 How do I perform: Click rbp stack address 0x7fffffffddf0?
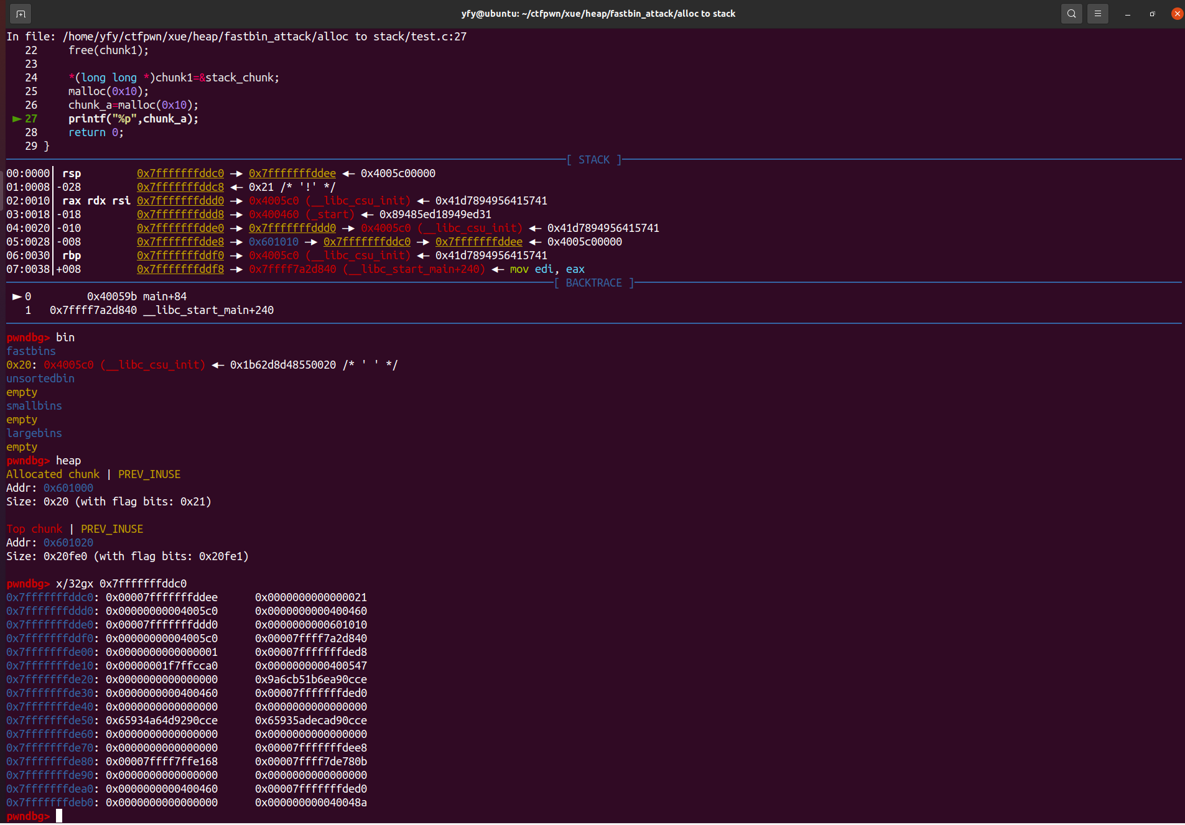click(180, 256)
